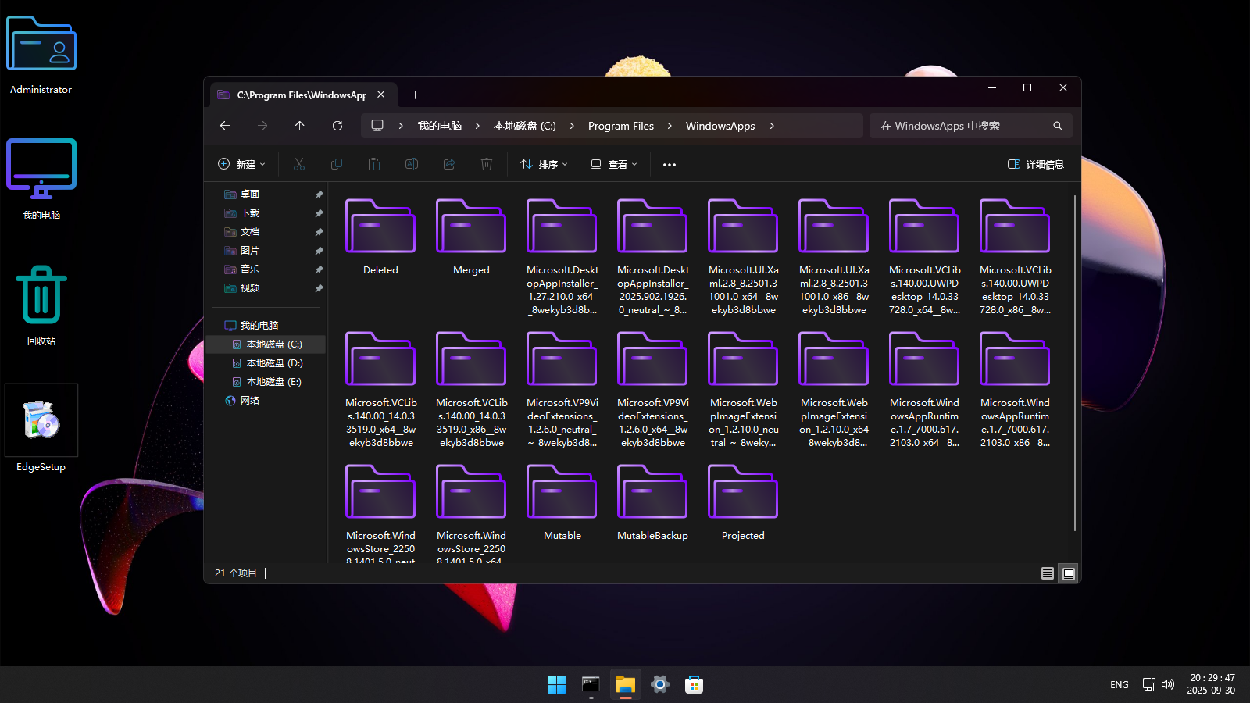Switch to large icons view in status bar
Screen dimensions: 1250x703
pyautogui.click(x=1069, y=573)
